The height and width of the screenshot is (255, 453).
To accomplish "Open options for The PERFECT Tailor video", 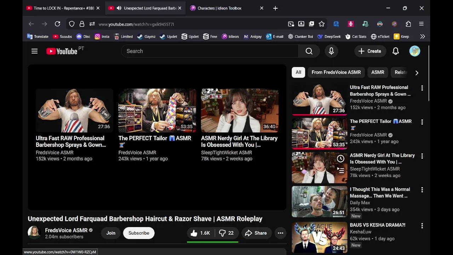I will (422, 122).
